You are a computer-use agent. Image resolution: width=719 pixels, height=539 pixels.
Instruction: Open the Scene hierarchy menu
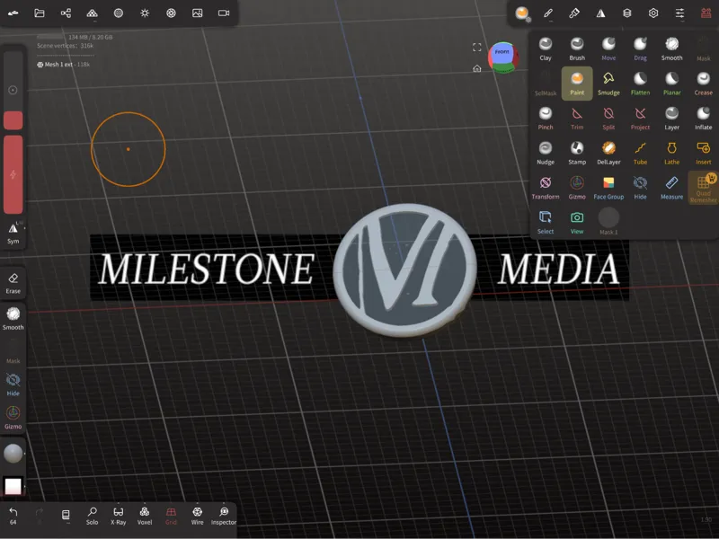click(x=66, y=13)
